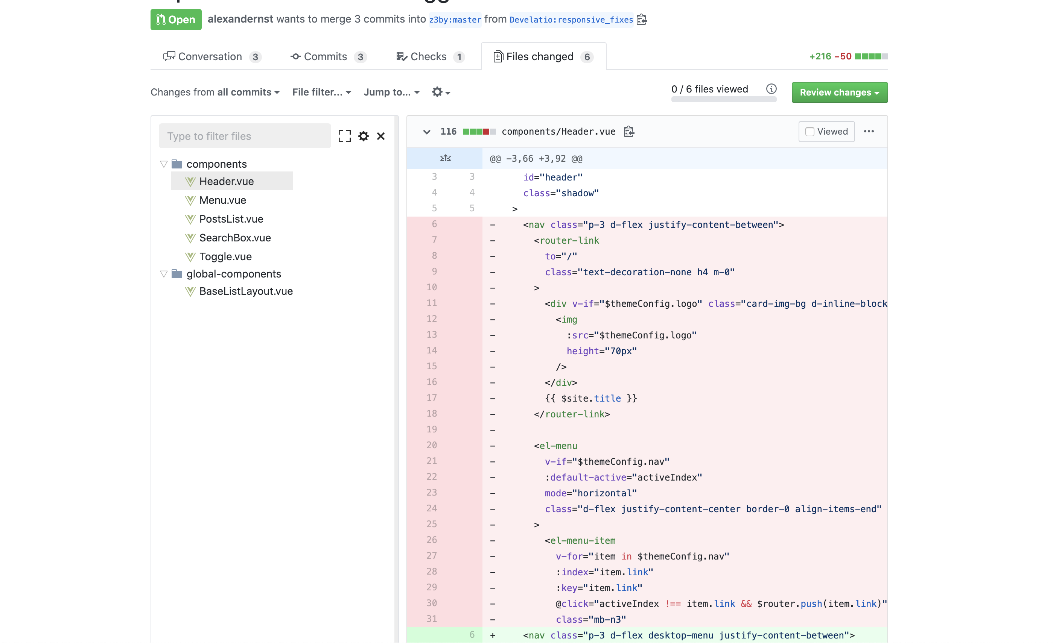Focus the Type to filter files field
Screen dimensions: 1056x643
click(245, 136)
